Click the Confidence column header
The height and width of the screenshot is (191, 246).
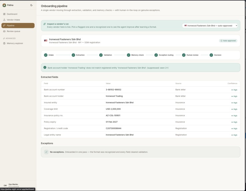pyautogui.click(x=232, y=83)
